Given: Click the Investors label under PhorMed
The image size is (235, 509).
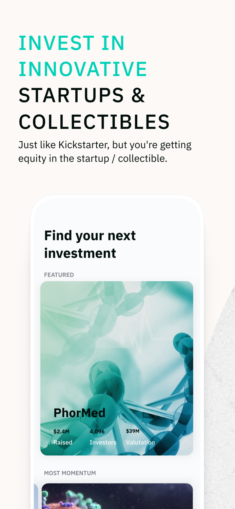Looking at the screenshot, I should coord(103,442).
